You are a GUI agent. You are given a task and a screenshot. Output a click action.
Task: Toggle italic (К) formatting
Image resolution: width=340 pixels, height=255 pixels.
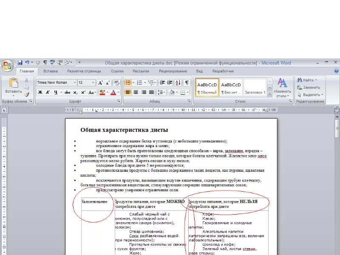[x=48, y=92]
